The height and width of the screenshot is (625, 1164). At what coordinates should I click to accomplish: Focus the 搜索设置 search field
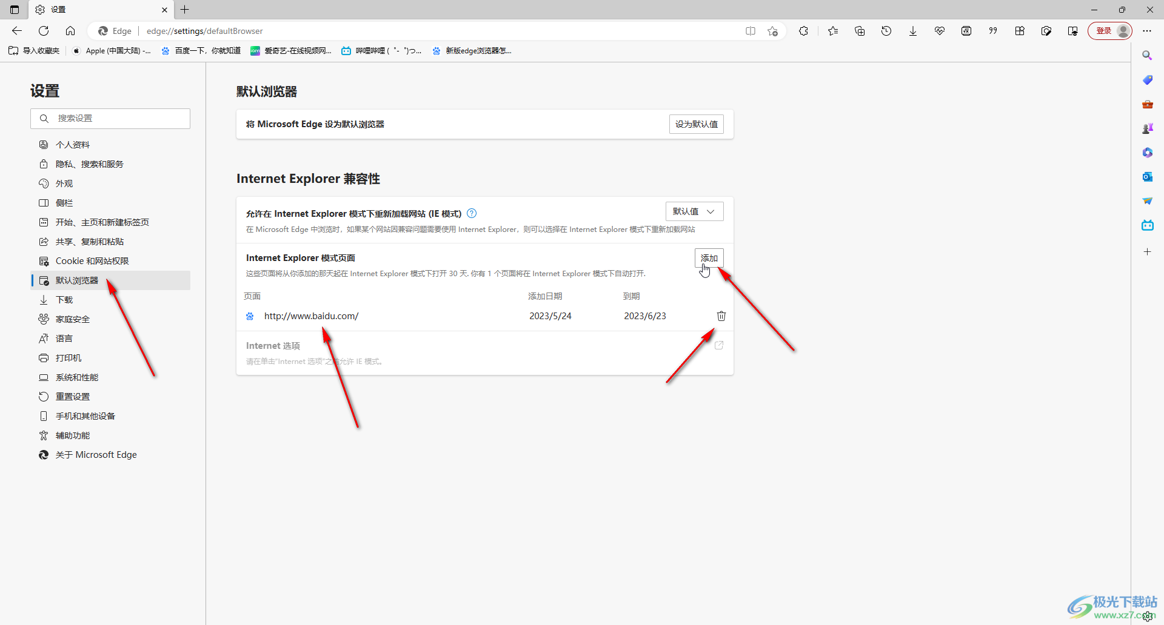click(x=110, y=119)
